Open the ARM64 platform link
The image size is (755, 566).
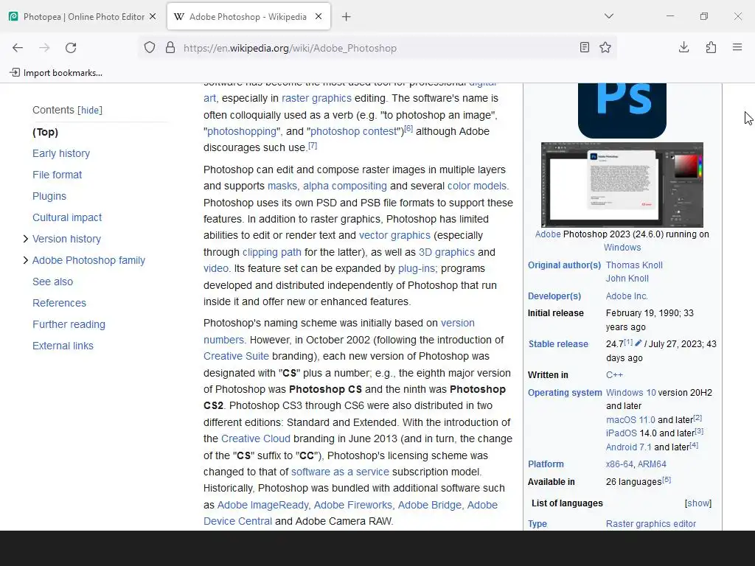pyautogui.click(x=652, y=464)
